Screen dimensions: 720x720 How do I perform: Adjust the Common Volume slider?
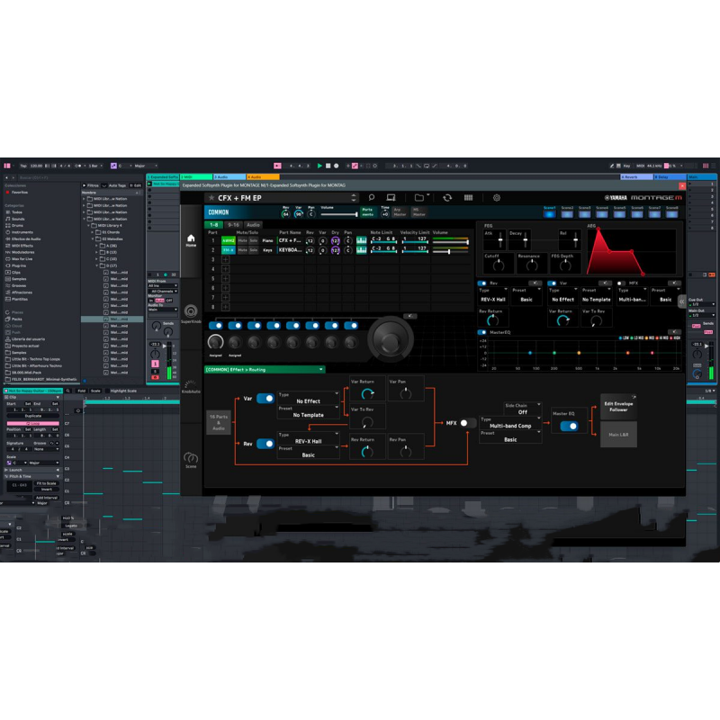click(339, 214)
